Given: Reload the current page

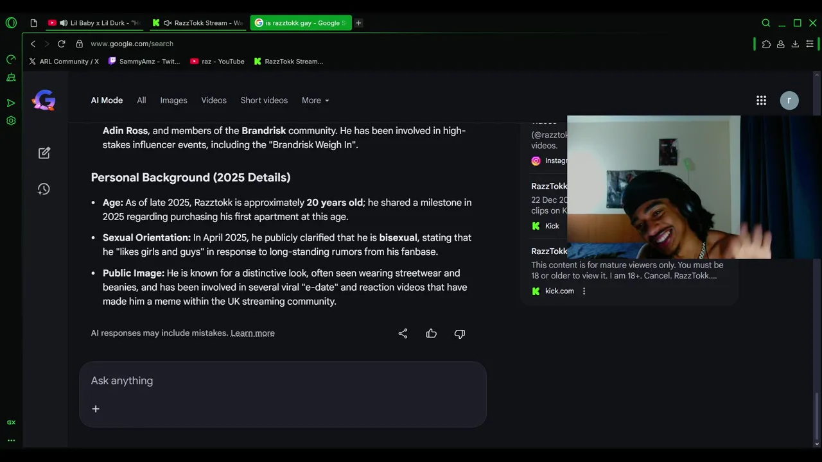Looking at the screenshot, I should (61, 44).
